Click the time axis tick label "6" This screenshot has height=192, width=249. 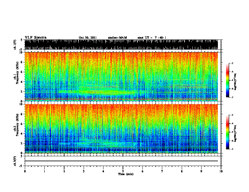[x=143, y=171]
